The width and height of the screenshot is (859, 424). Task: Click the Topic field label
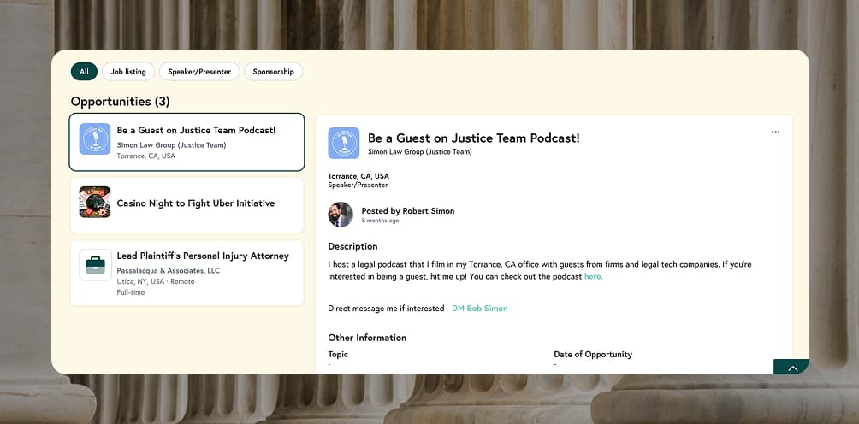[338, 355]
